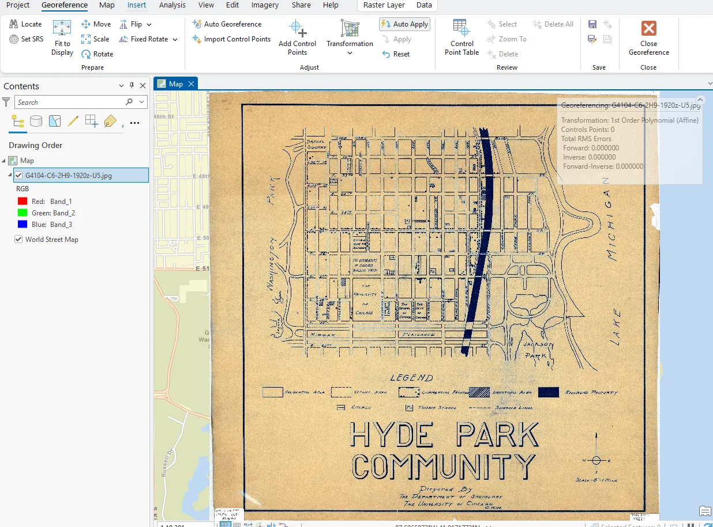This screenshot has width=713, height=527.
Task: Switch to List By Labeling tag view
Action: [110, 121]
